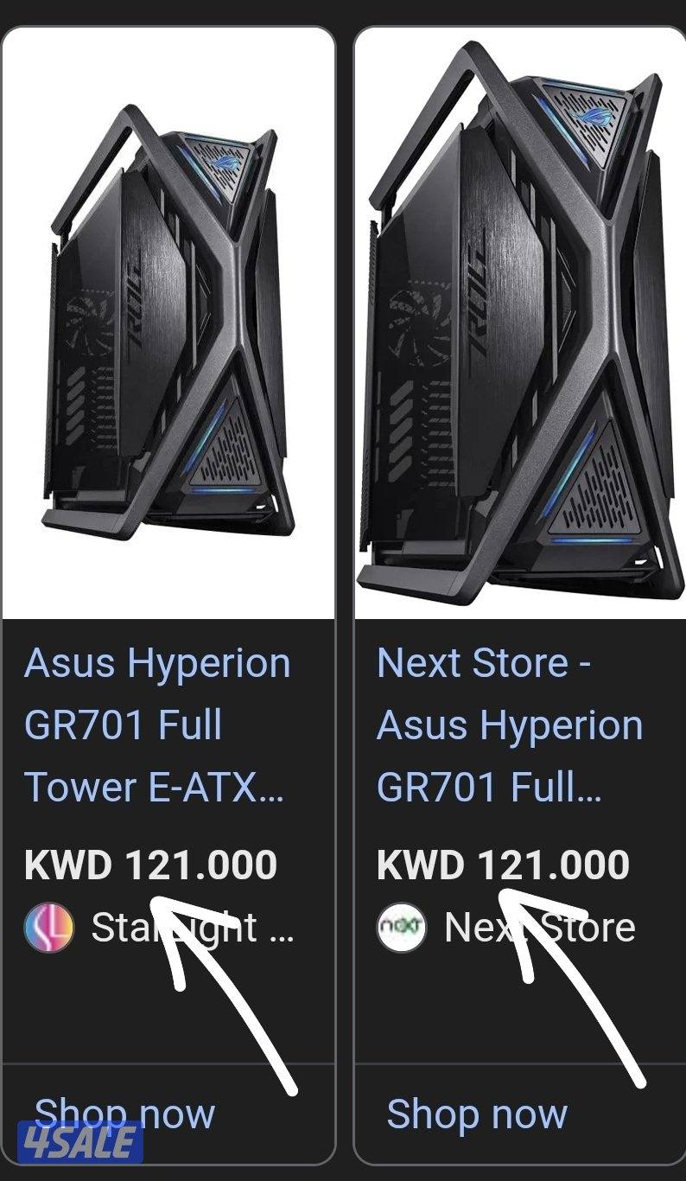Click the Next Store seller name text
The width and height of the screenshot is (686, 1181).
point(540,928)
